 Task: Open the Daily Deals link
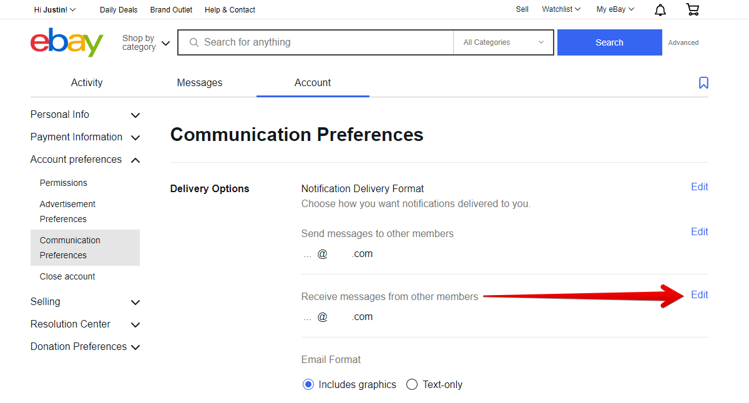(119, 10)
